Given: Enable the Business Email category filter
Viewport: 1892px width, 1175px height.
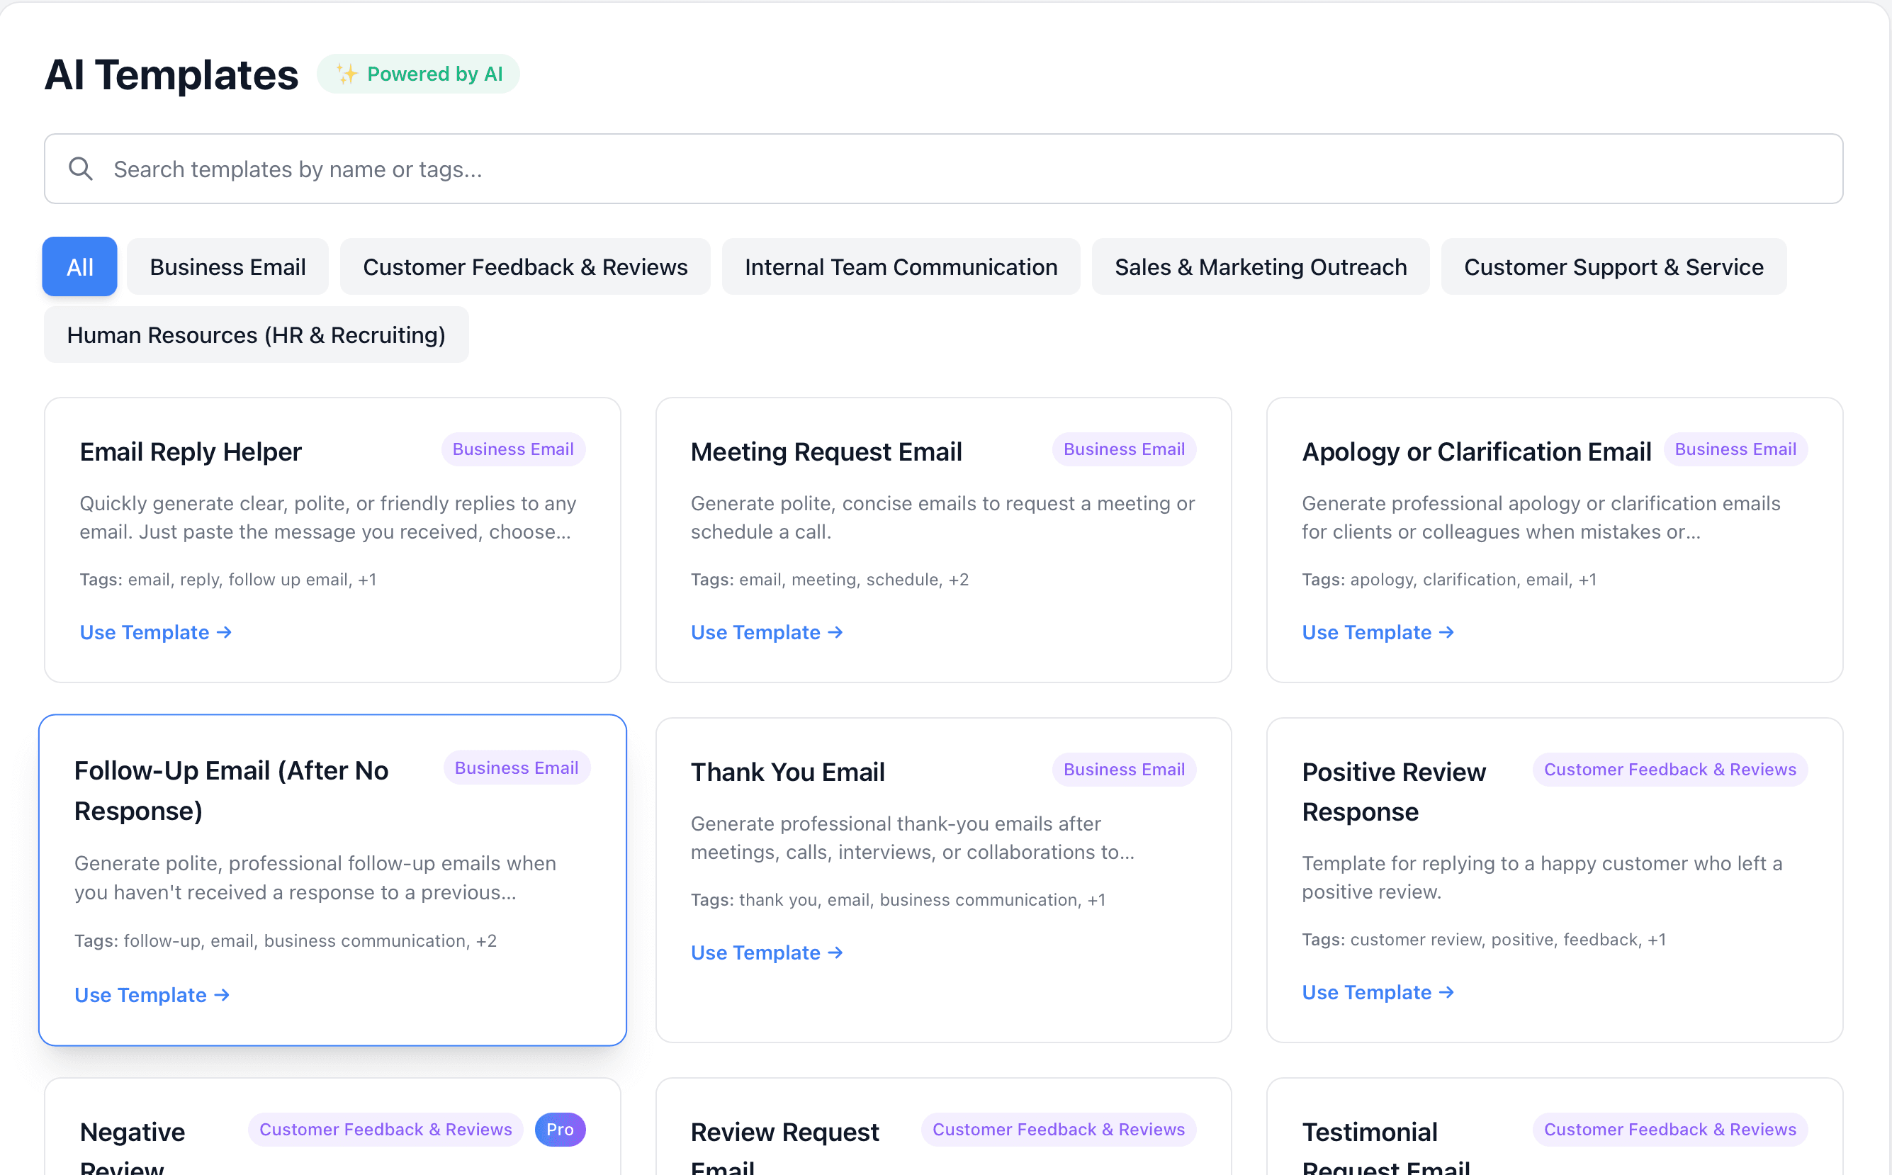Looking at the screenshot, I should [227, 266].
